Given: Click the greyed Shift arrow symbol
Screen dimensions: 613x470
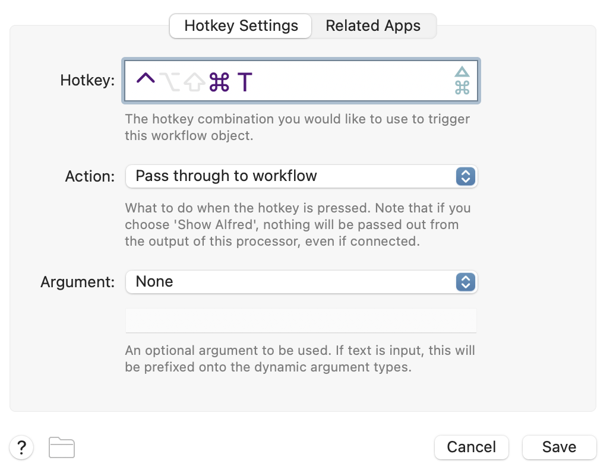Looking at the screenshot, I should pyautogui.click(x=195, y=82).
